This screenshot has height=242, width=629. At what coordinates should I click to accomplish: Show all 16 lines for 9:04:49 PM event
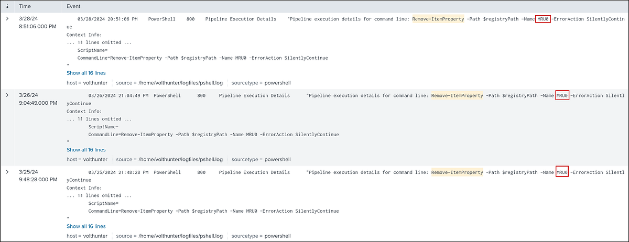tap(86, 149)
